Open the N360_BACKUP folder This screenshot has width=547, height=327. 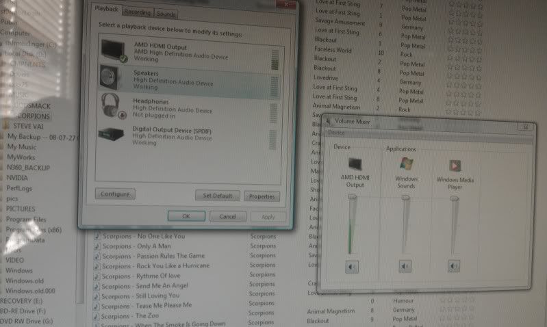[x=28, y=168]
